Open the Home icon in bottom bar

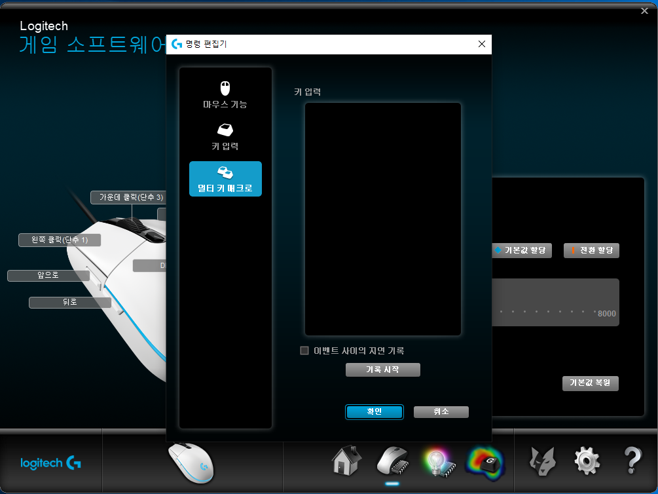[346, 461]
